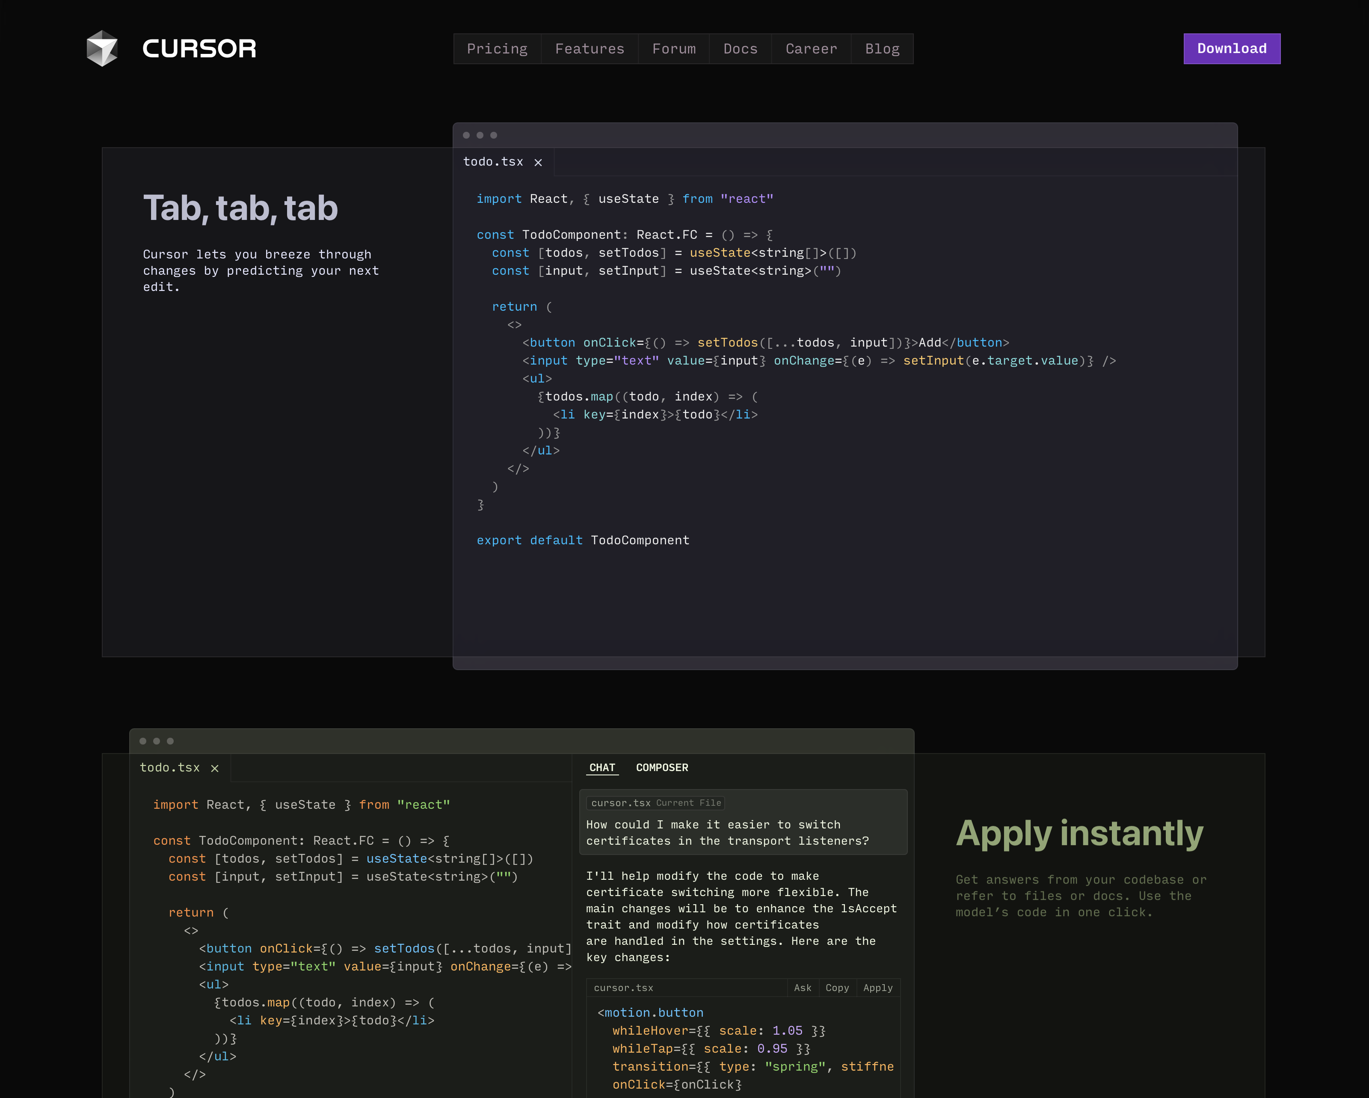Viewport: 1369px width, 1098px height.
Task: Switch to the COMPOSER tab
Action: tap(662, 768)
